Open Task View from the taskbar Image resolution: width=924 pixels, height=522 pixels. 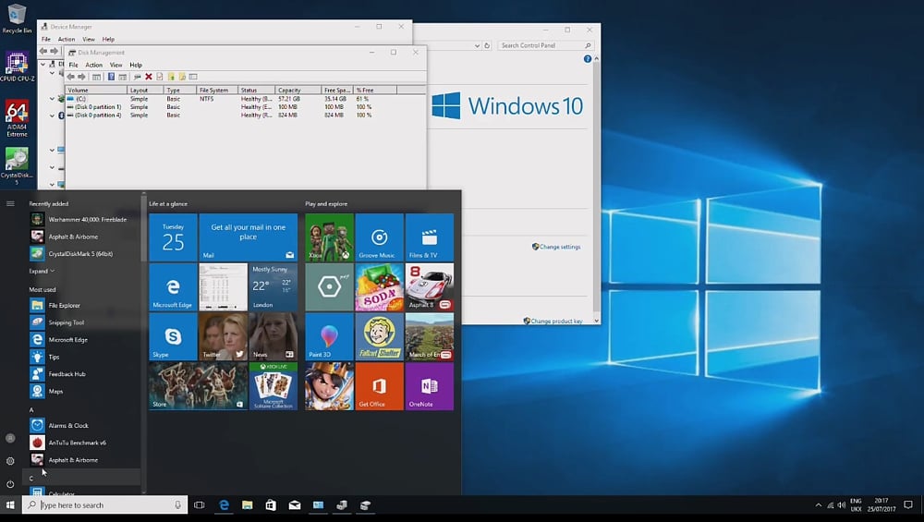click(199, 505)
